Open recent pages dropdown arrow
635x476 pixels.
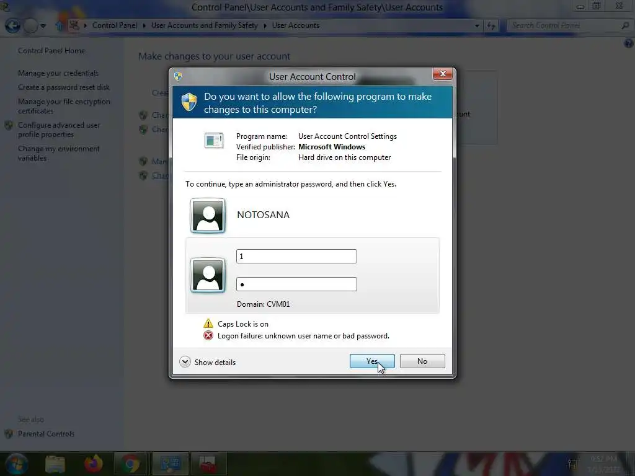pyautogui.click(x=43, y=26)
